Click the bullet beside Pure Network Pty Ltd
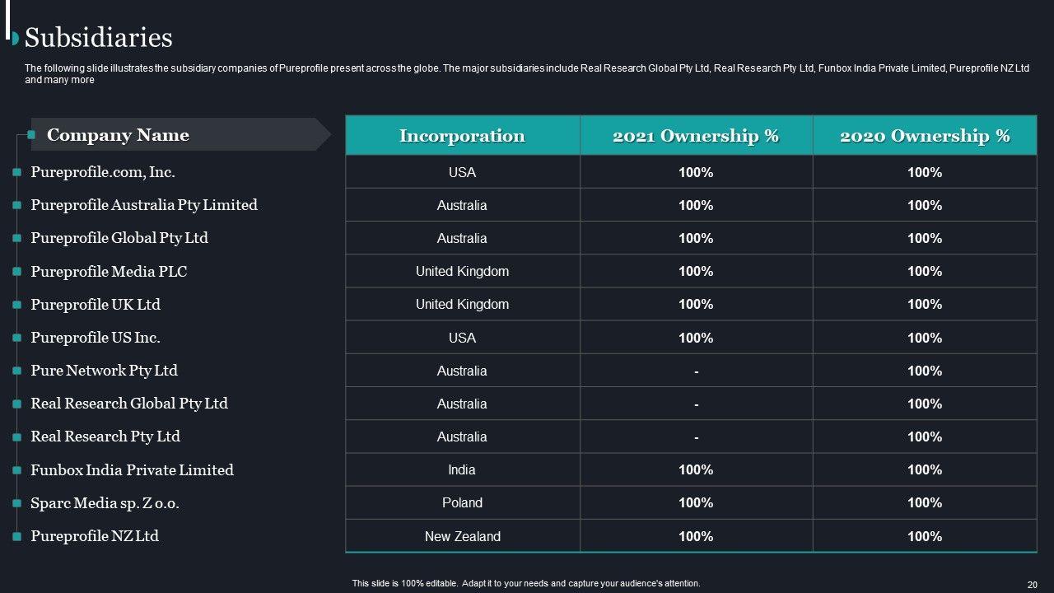Image resolution: width=1054 pixels, height=593 pixels. click(16, 371)
